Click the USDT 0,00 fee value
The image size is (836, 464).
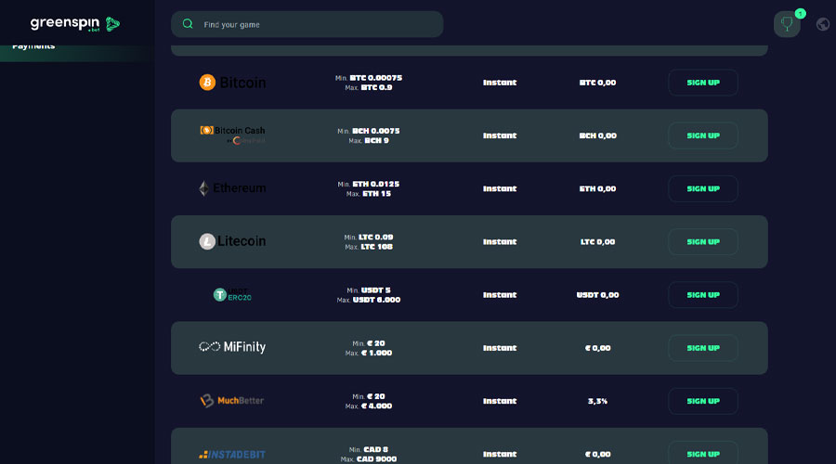597,295
